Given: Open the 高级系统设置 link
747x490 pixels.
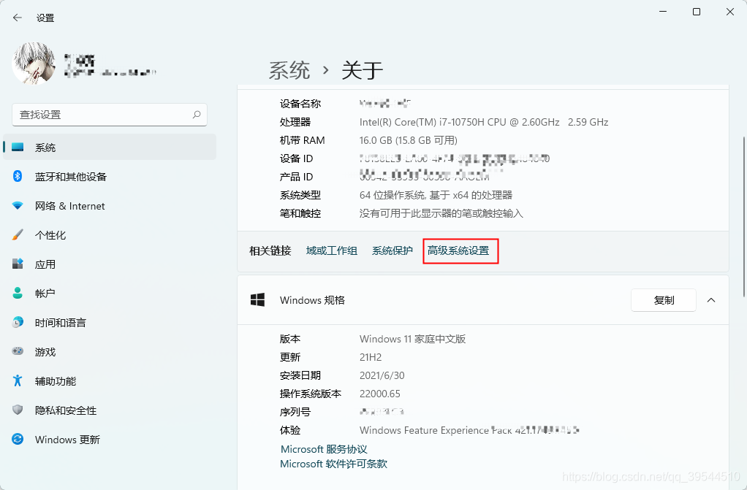Looking at the screenshot, I should 458,250.
